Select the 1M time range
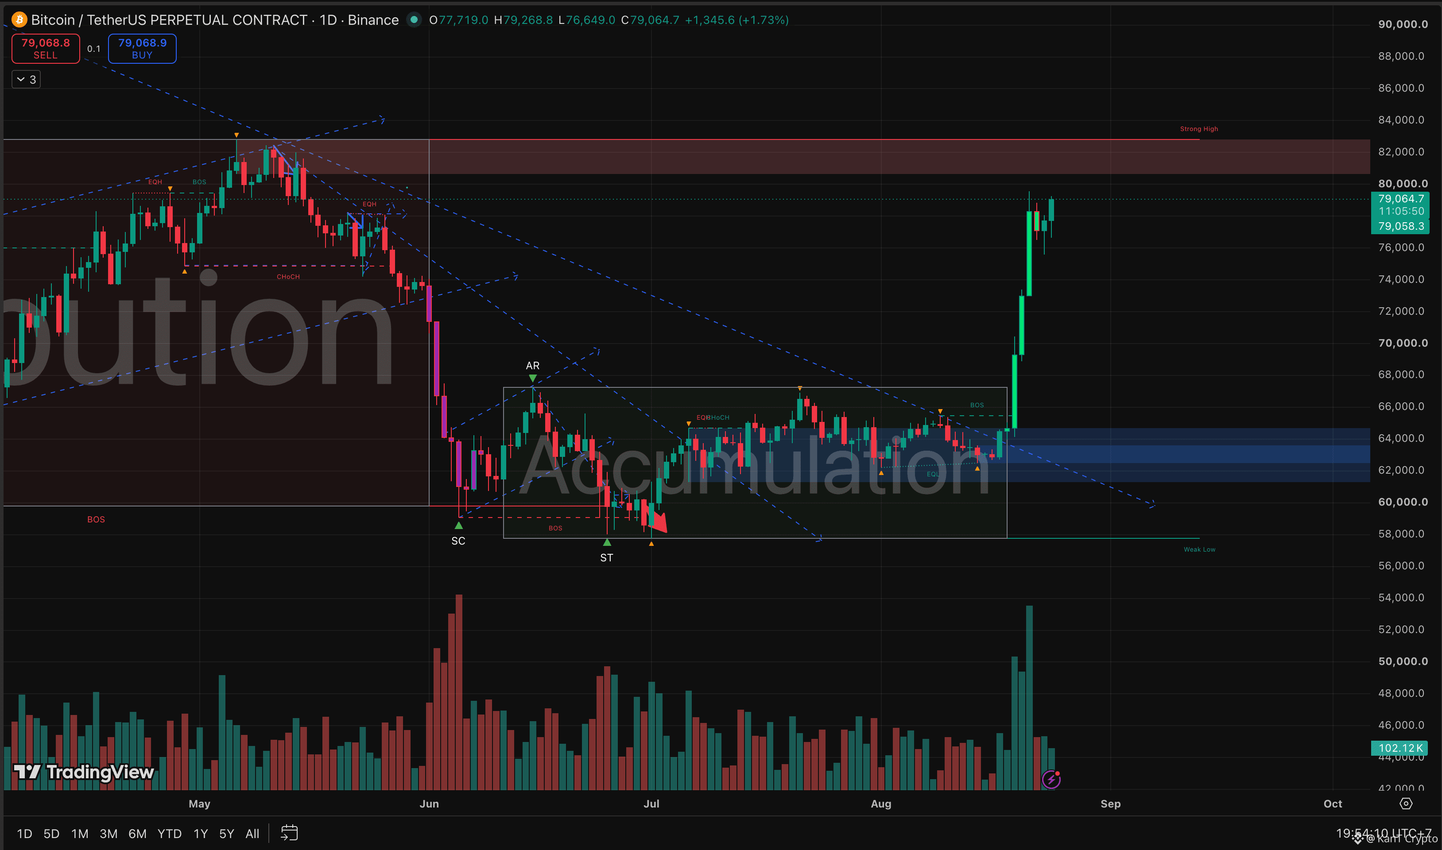The width and height of the screenshot is (1442, 850). click(80, 833)
